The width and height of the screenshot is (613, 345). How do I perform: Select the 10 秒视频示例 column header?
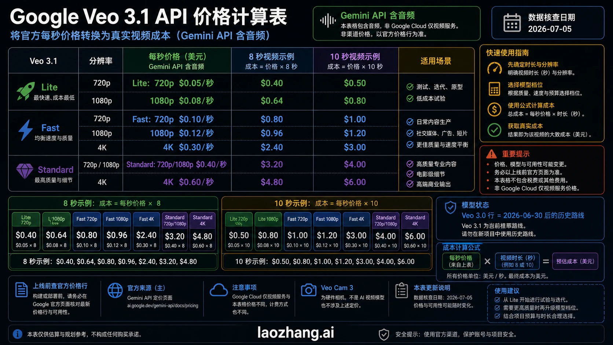(x=356, y=60)
